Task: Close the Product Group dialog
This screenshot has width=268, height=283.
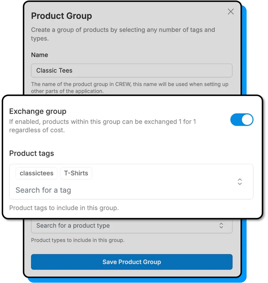Action: [x=231, y=12]
